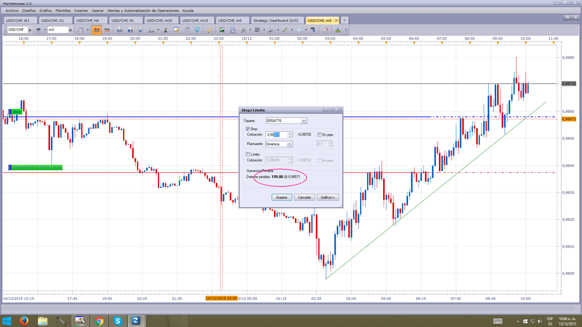Open Alertas y Automatización de Operaciones menu
This screenshot has width=582, height=327.
pos(143,10)
